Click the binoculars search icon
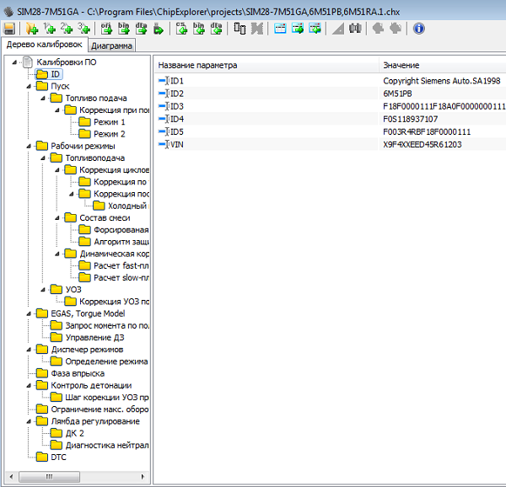The image size is (506, 487). coord(355,28)
